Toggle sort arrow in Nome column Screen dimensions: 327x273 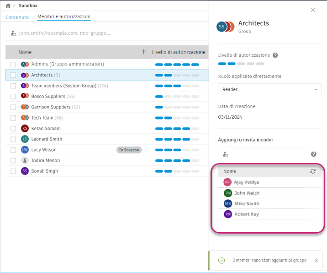(143, 52)
